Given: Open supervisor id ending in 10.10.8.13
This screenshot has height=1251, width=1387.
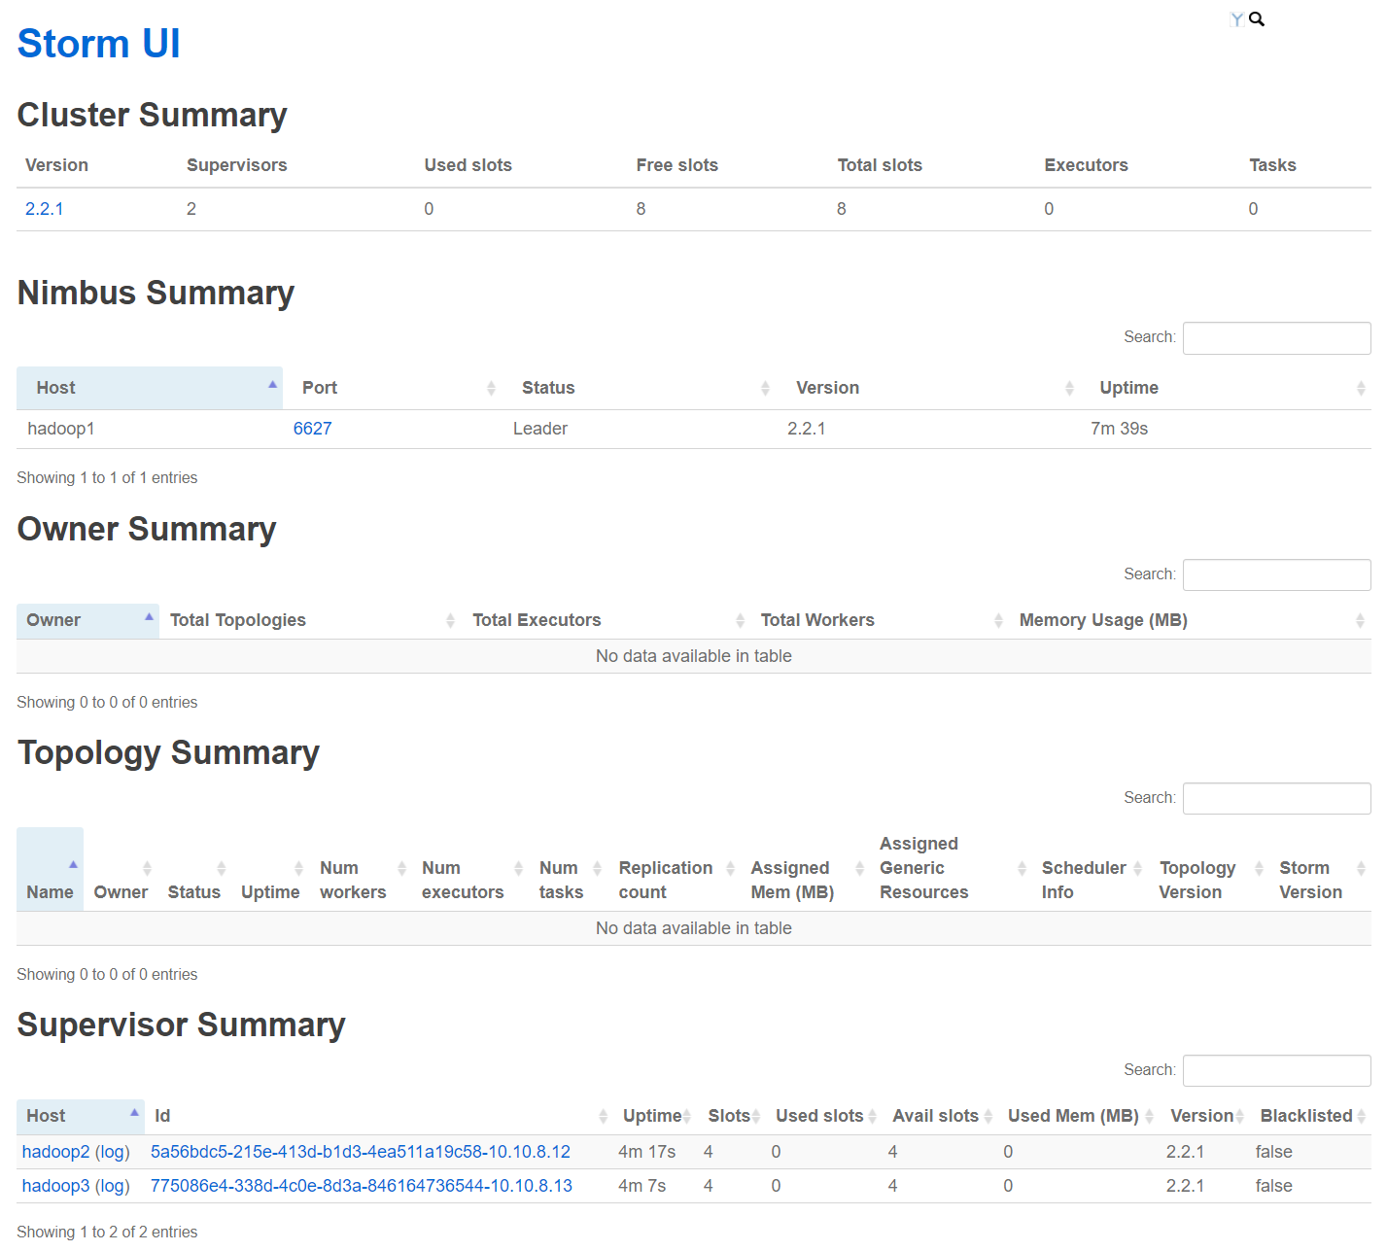Looking at the screenshot, I should (362, 1186).
